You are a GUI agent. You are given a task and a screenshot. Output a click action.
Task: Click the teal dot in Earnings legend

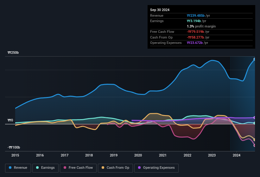pyautogui.click(x=37, y=168)
